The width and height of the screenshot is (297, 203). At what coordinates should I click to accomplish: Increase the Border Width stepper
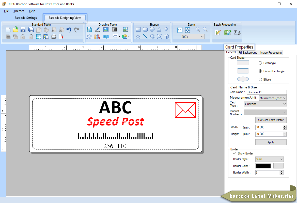click(282, 171)
